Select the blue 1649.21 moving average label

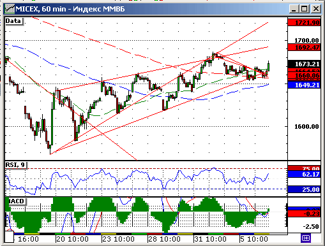tap(304, 85)
